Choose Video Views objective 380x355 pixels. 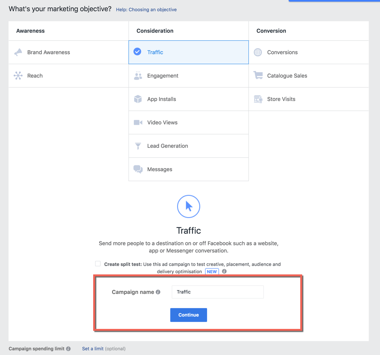pos(189,122)
